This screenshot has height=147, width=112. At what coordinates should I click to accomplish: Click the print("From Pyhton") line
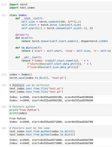pos(24,110)
